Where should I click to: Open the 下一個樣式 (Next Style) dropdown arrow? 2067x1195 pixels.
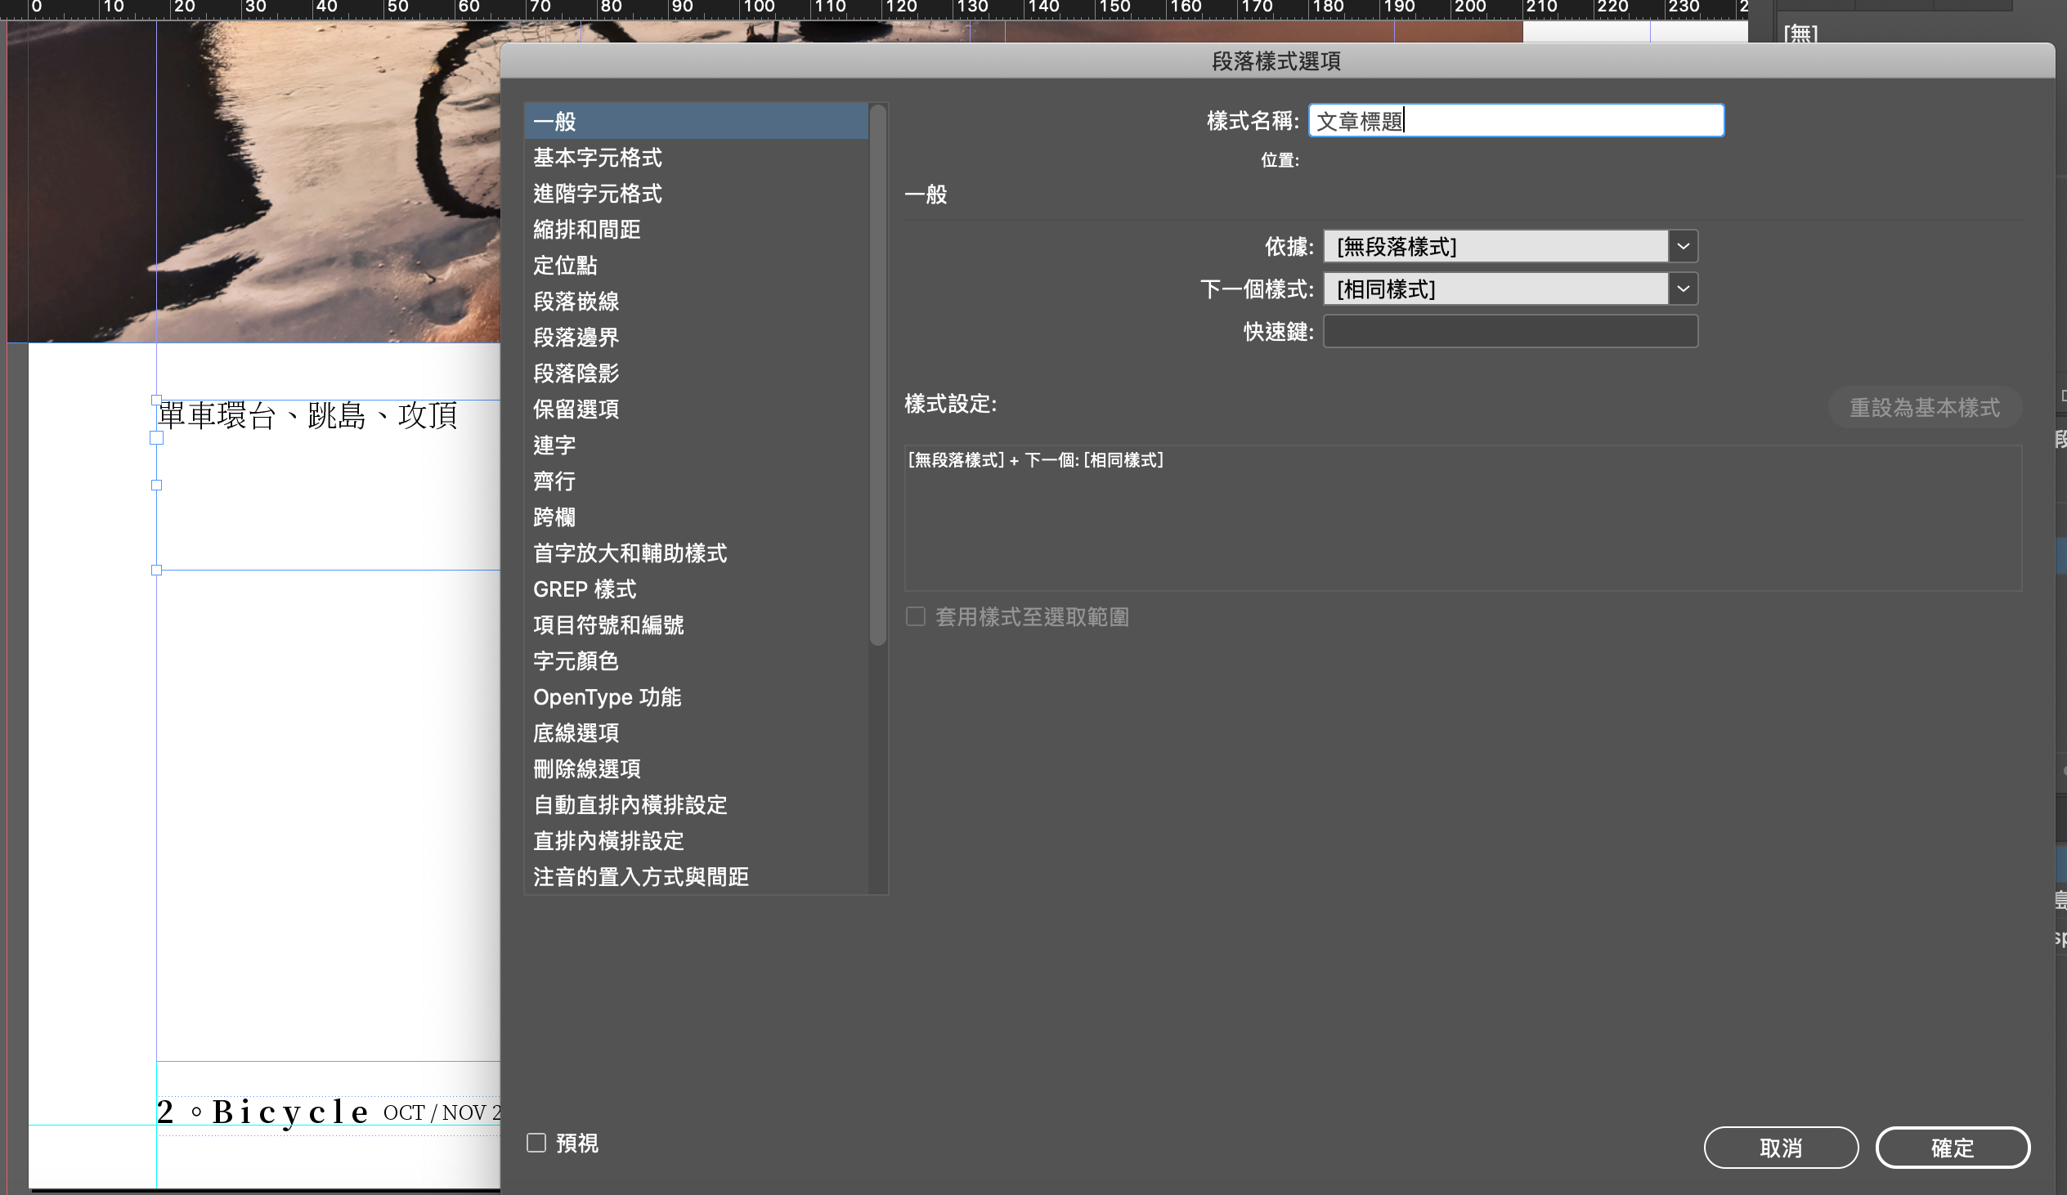(1683, 289)
